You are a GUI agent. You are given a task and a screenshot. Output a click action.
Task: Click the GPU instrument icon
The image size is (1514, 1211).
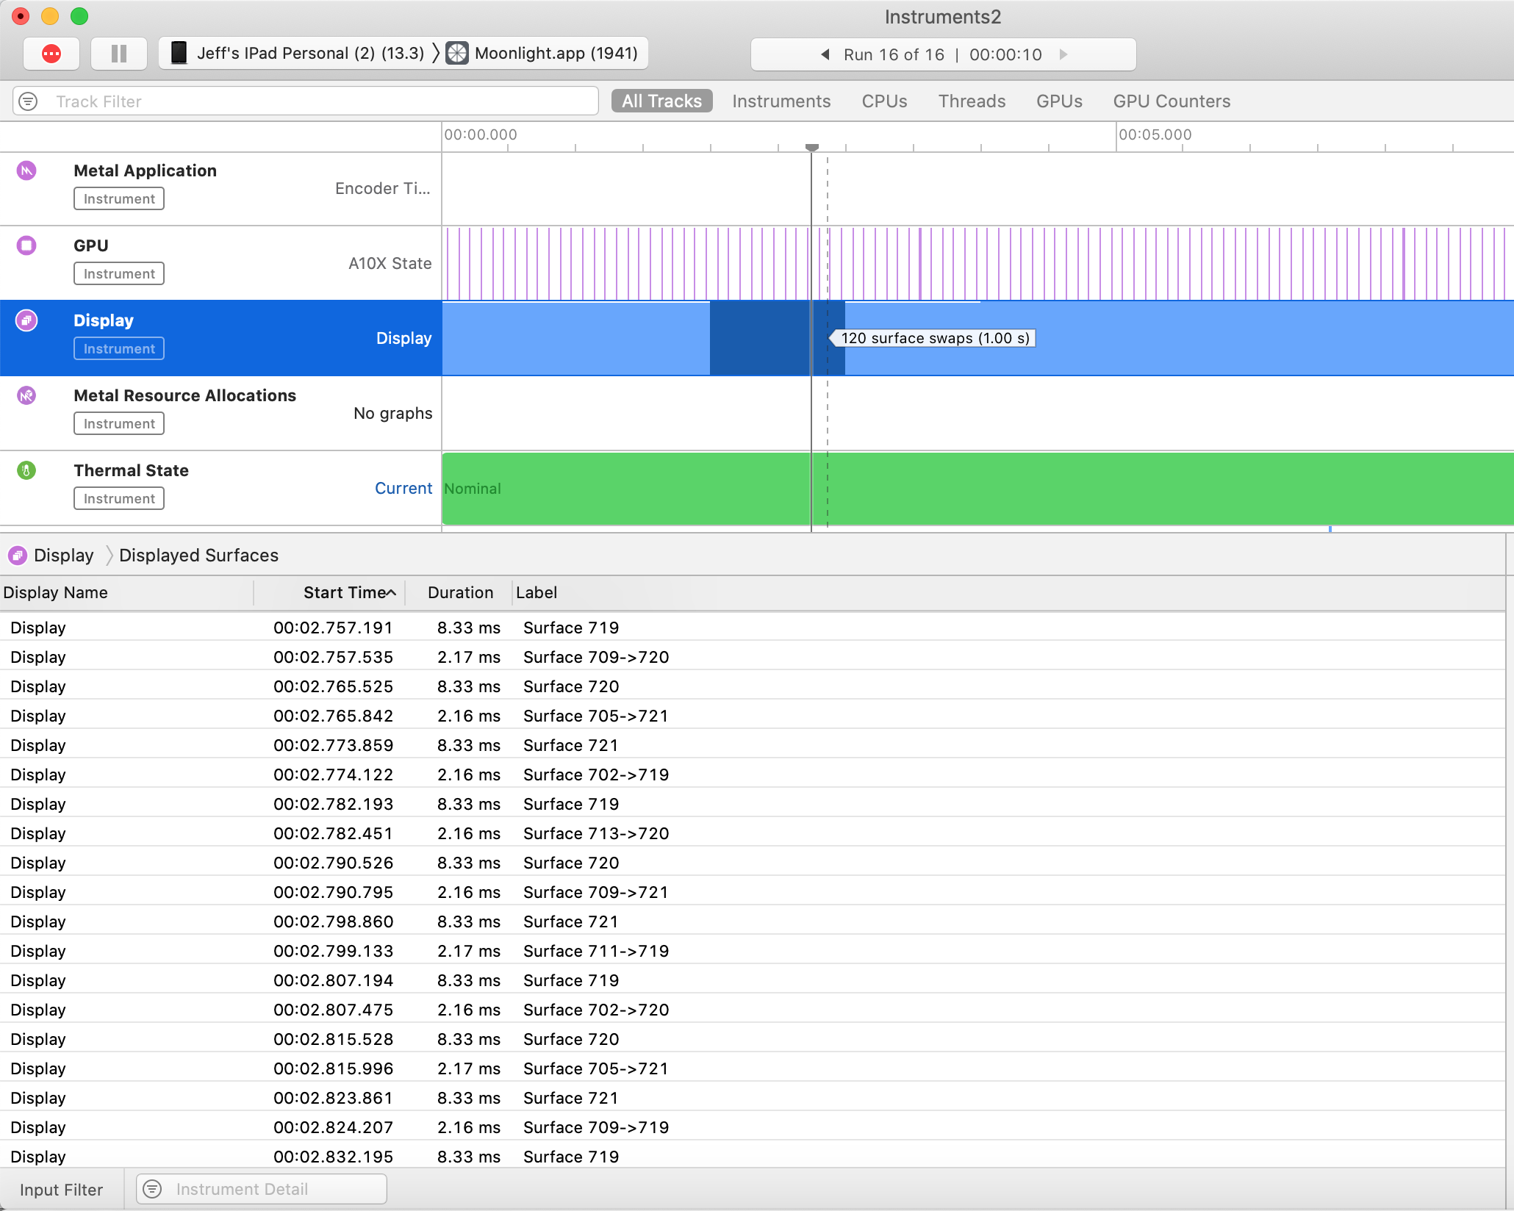(x=26, y=245)
